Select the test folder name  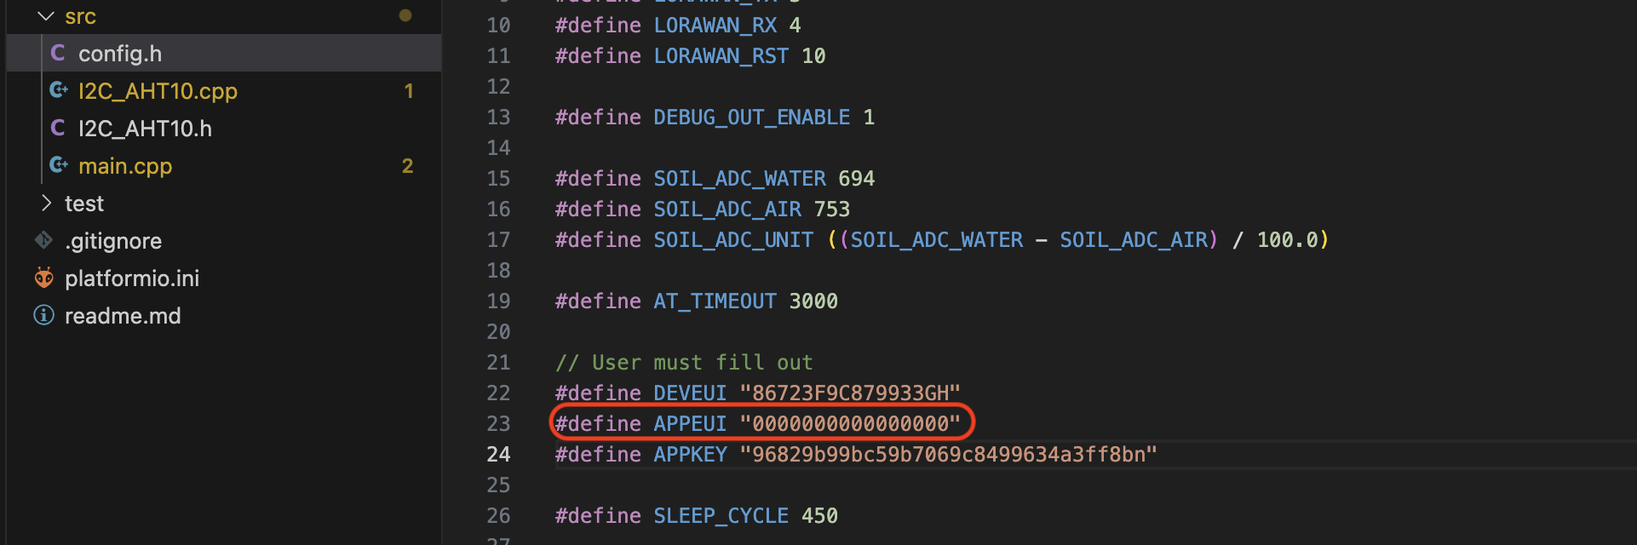tap(84, 204)
